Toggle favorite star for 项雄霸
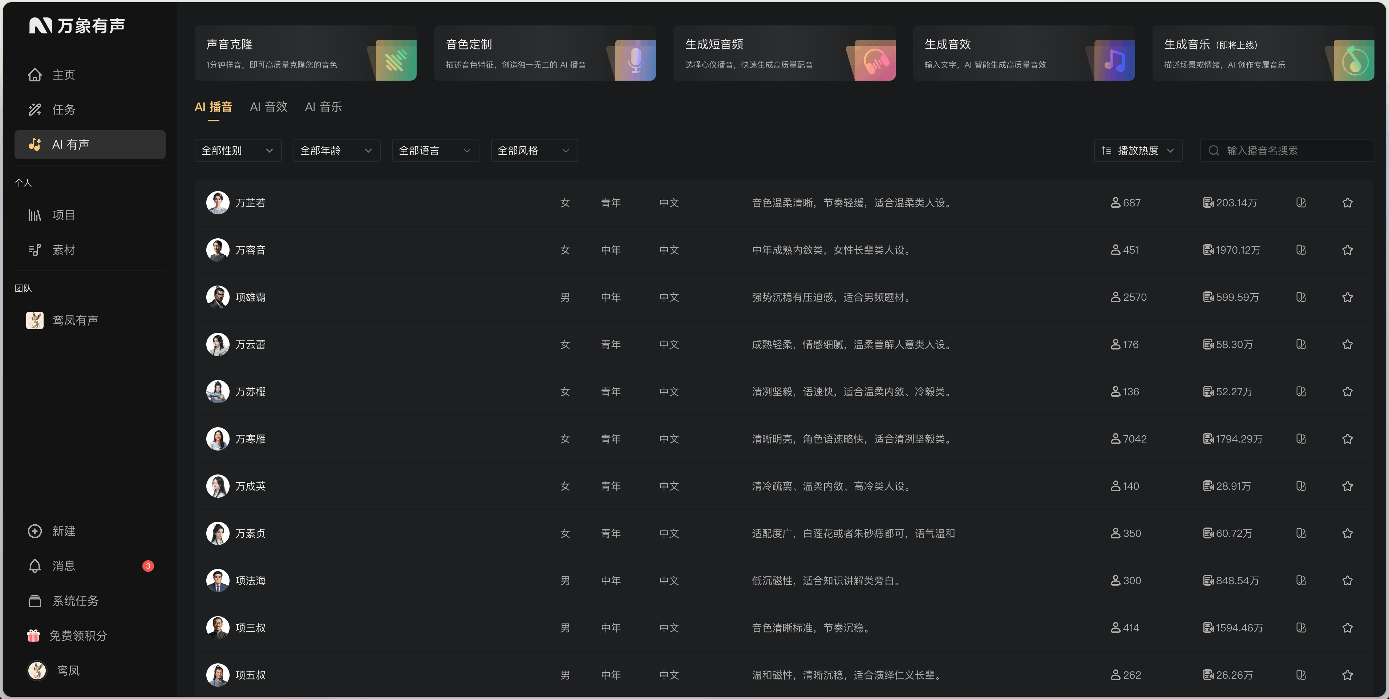The width and height of the screenshot is (1389, 699). pos(1347,297)
